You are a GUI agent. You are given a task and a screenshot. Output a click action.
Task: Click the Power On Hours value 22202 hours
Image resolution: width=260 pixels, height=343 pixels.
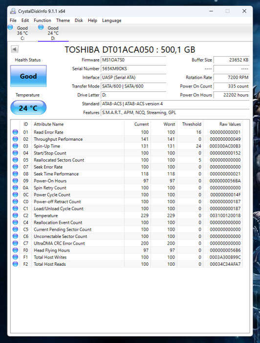click(232, 95)
